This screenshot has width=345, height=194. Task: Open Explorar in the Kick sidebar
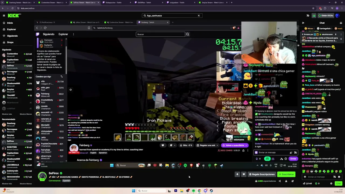point(11,29)
